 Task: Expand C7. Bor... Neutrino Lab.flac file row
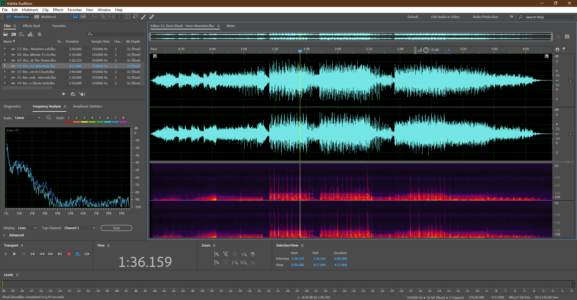tap(5, 49)
